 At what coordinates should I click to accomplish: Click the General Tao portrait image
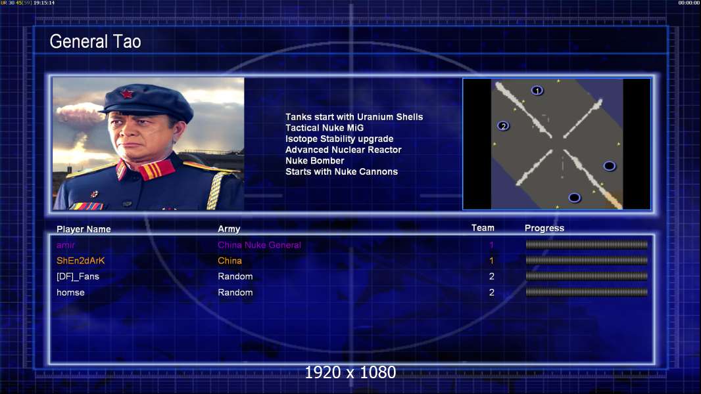click(149, 144)
